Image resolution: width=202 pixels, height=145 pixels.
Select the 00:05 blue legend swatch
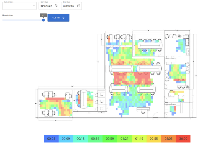[51, 138]
